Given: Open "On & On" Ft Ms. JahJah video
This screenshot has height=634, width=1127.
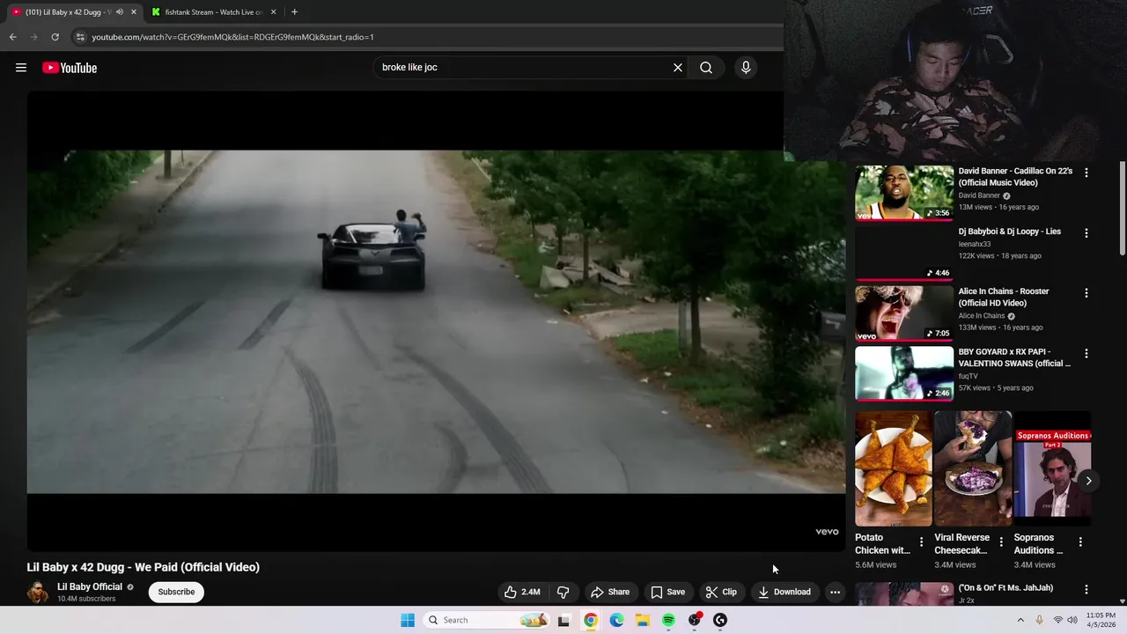Looking at the screenshot, I should click(1005, 588).
